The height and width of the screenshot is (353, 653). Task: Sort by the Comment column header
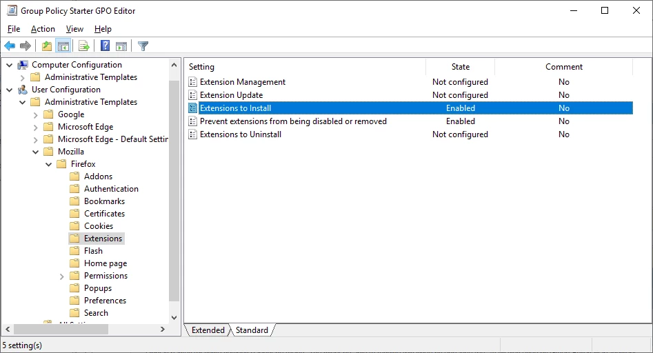click(x=564, y=67)
